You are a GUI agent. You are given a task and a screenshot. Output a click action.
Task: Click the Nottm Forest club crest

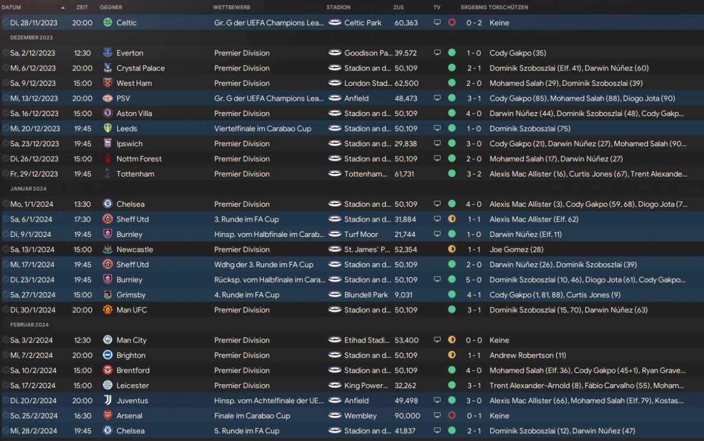[x=107, y=159]
